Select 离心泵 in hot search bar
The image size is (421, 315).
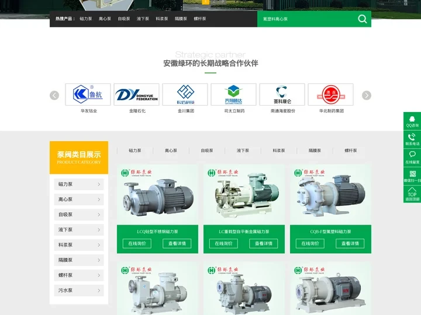105,19
